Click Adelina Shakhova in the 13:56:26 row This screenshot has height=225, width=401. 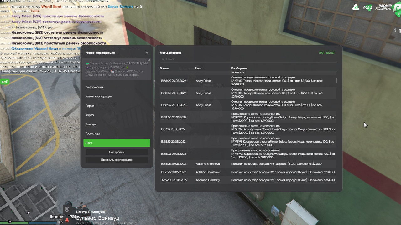click(208, 172)
